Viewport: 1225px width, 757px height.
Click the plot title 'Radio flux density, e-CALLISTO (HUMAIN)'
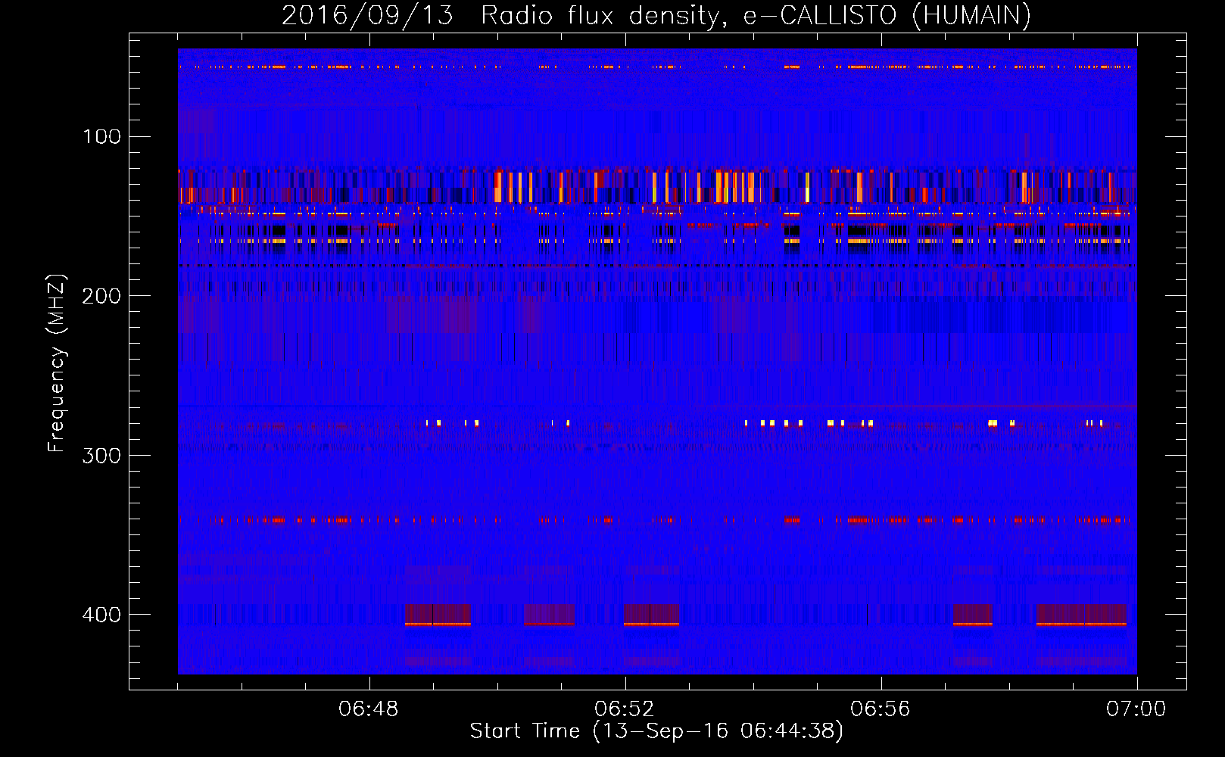[x=756, y=15]
